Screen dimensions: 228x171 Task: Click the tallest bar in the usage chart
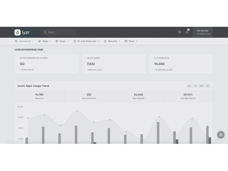[158, 133]
